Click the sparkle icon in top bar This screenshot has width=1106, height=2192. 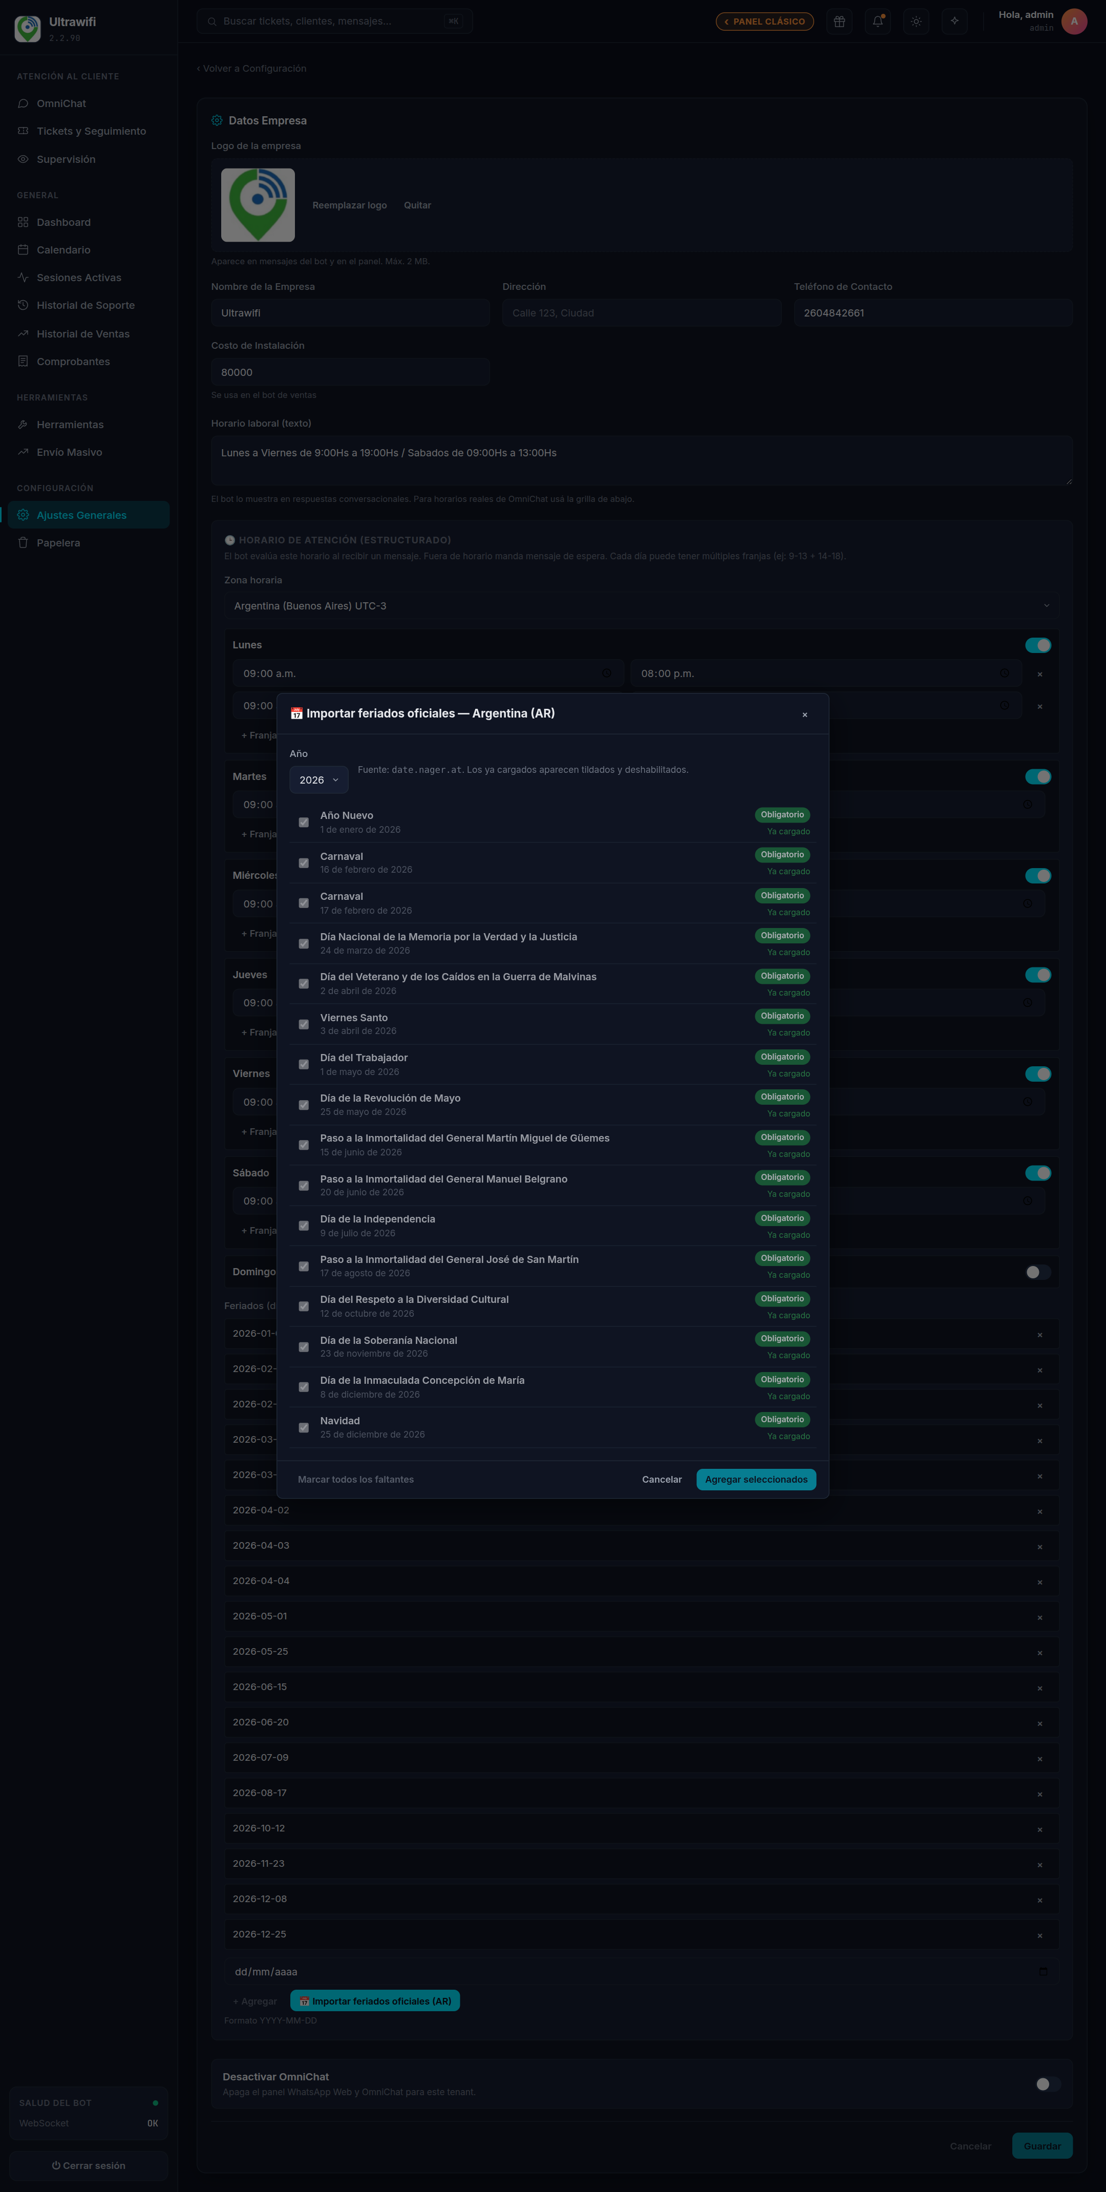coord(954,22)
